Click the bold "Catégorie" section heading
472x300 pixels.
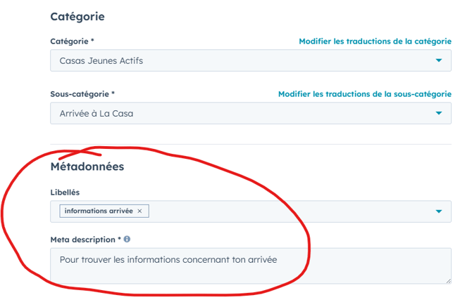click(x=77, y=16)
